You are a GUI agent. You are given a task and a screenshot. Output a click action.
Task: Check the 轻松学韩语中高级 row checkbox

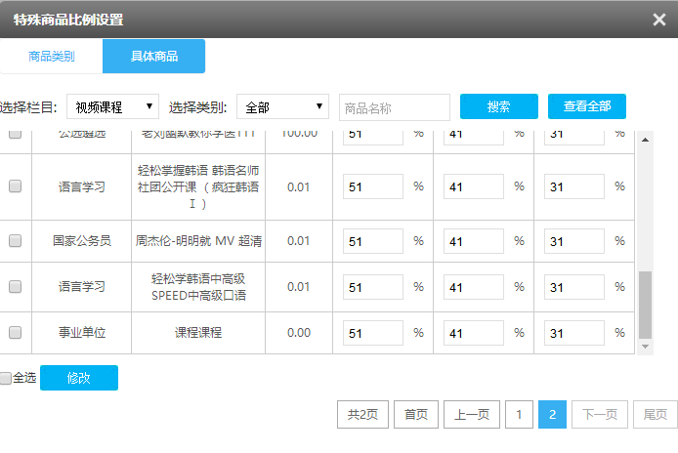click(x=15, y=286)
